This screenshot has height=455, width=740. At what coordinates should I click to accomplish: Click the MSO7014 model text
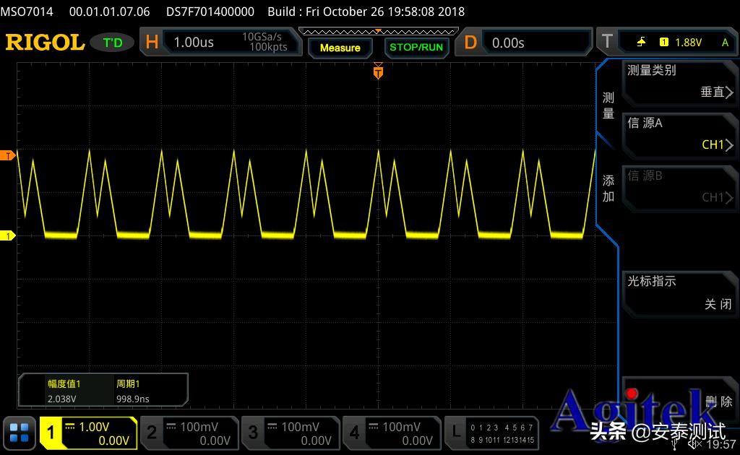(27, 12)
